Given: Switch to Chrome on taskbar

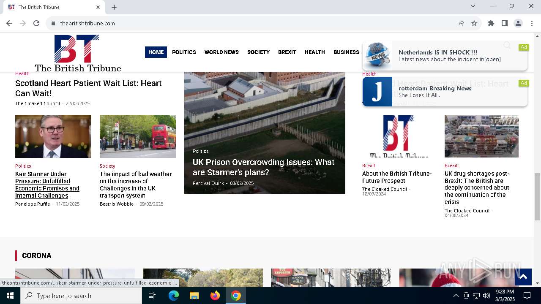Looking at the screenshot, I should point(236,296).
